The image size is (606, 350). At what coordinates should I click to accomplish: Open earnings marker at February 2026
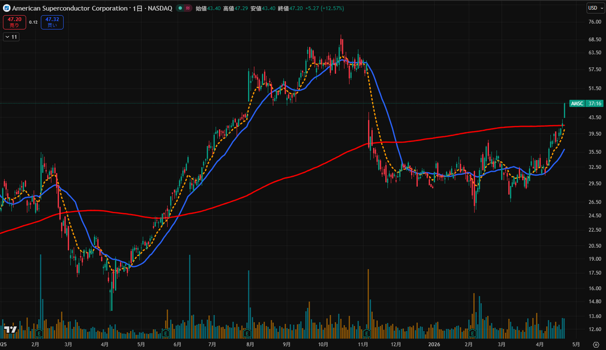pyautogui.click(x=472, y=333)
